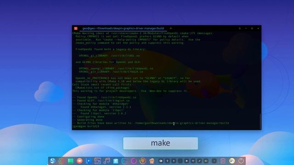The width and height of the screenshot is (294, 165).
Task: Click the 'OPENGL_glx_LIBRARY' output line
Action: pyautogui.click(x=111, y=71)
